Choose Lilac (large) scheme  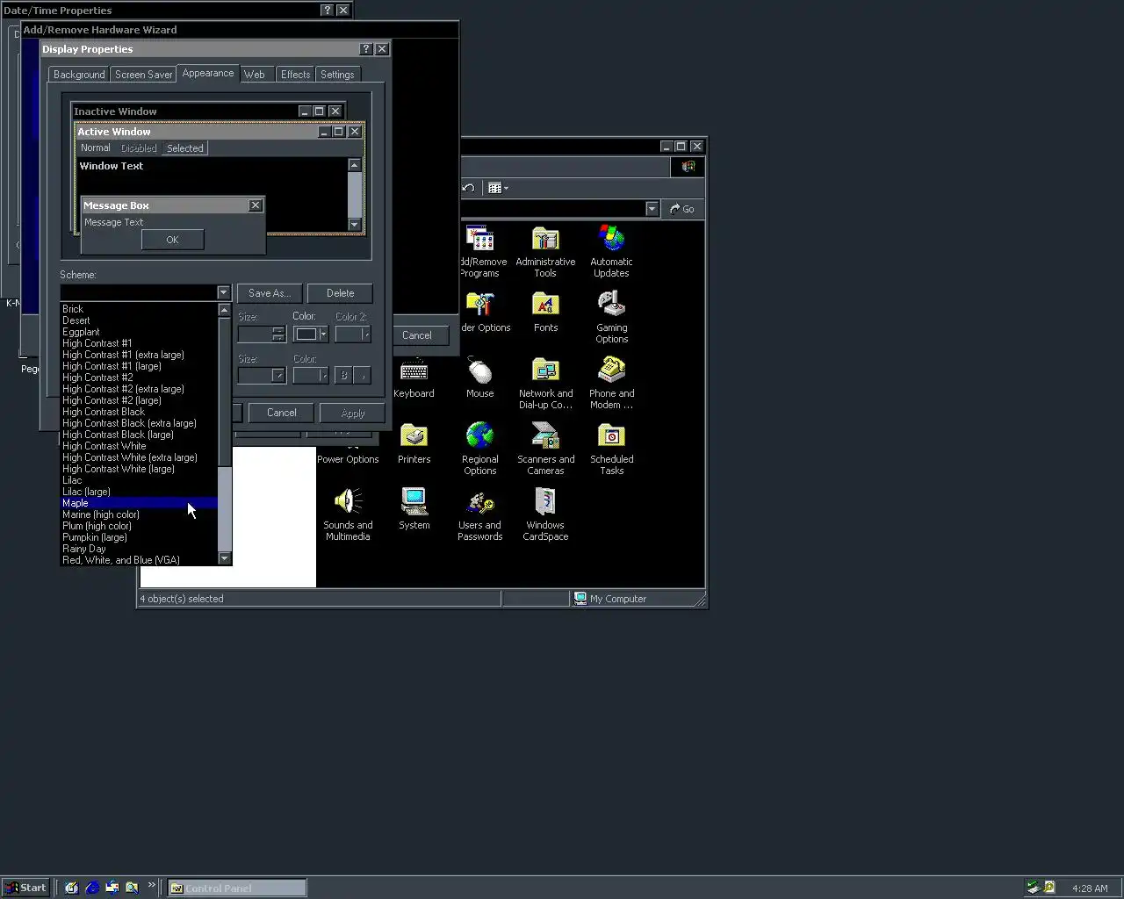[139, 492]
